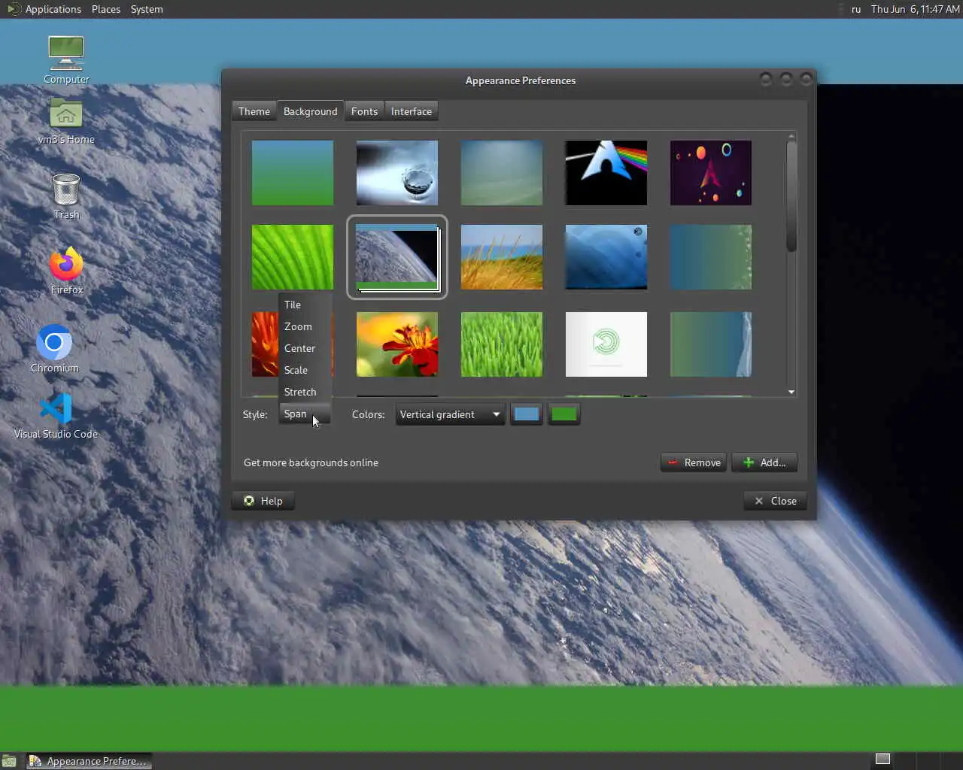Select the green leaf texture wallpaper
The width and height of the screenshot is (963, 770).
[x=293, y=257]
